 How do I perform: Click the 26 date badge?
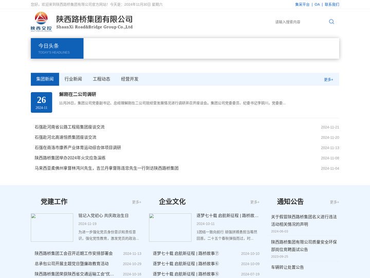(42, 102)
